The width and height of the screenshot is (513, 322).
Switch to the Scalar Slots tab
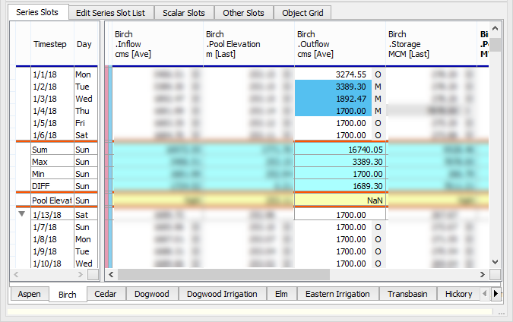point(184,13)
